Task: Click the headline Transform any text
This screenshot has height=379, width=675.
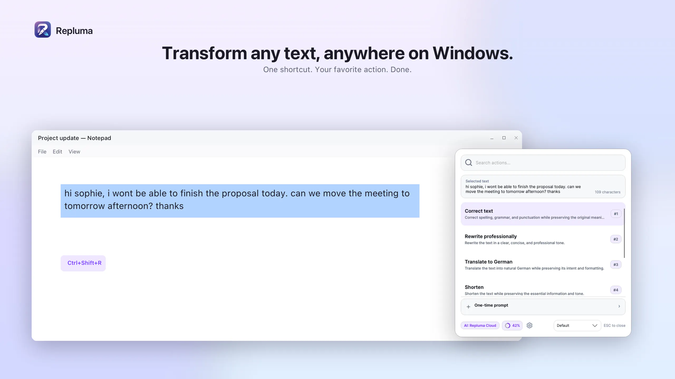Action: pyautogui.click(x=337, y=53)
